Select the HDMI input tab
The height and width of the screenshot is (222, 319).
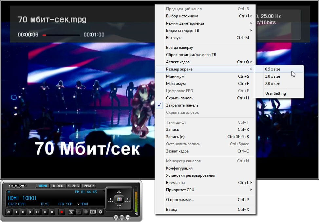(x=43, y=186)
